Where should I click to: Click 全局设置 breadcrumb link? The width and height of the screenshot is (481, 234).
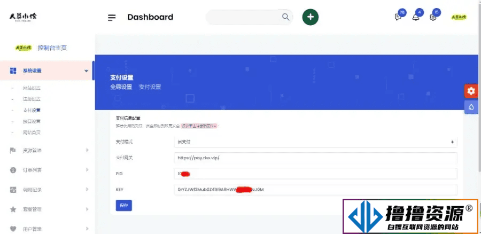(121, 87)
